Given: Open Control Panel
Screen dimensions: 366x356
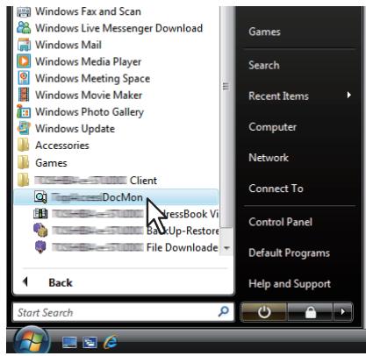Looking at the screenshot, I should tap(280, 222).
